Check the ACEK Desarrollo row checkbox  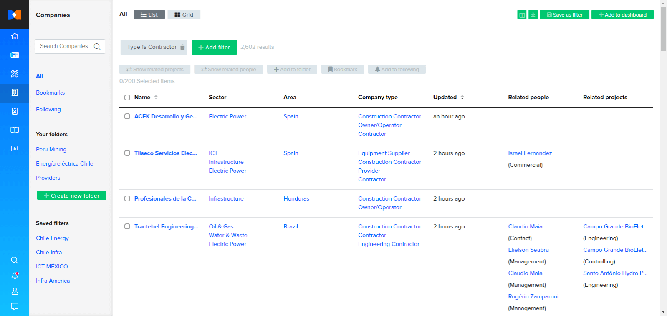[x=127, y=116]
